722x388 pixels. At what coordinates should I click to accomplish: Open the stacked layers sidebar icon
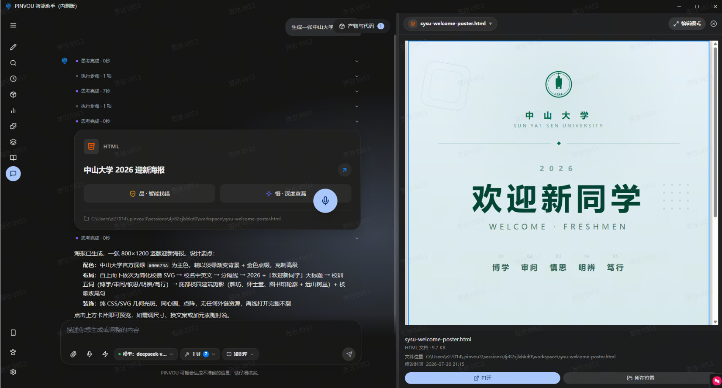[13, 142]
